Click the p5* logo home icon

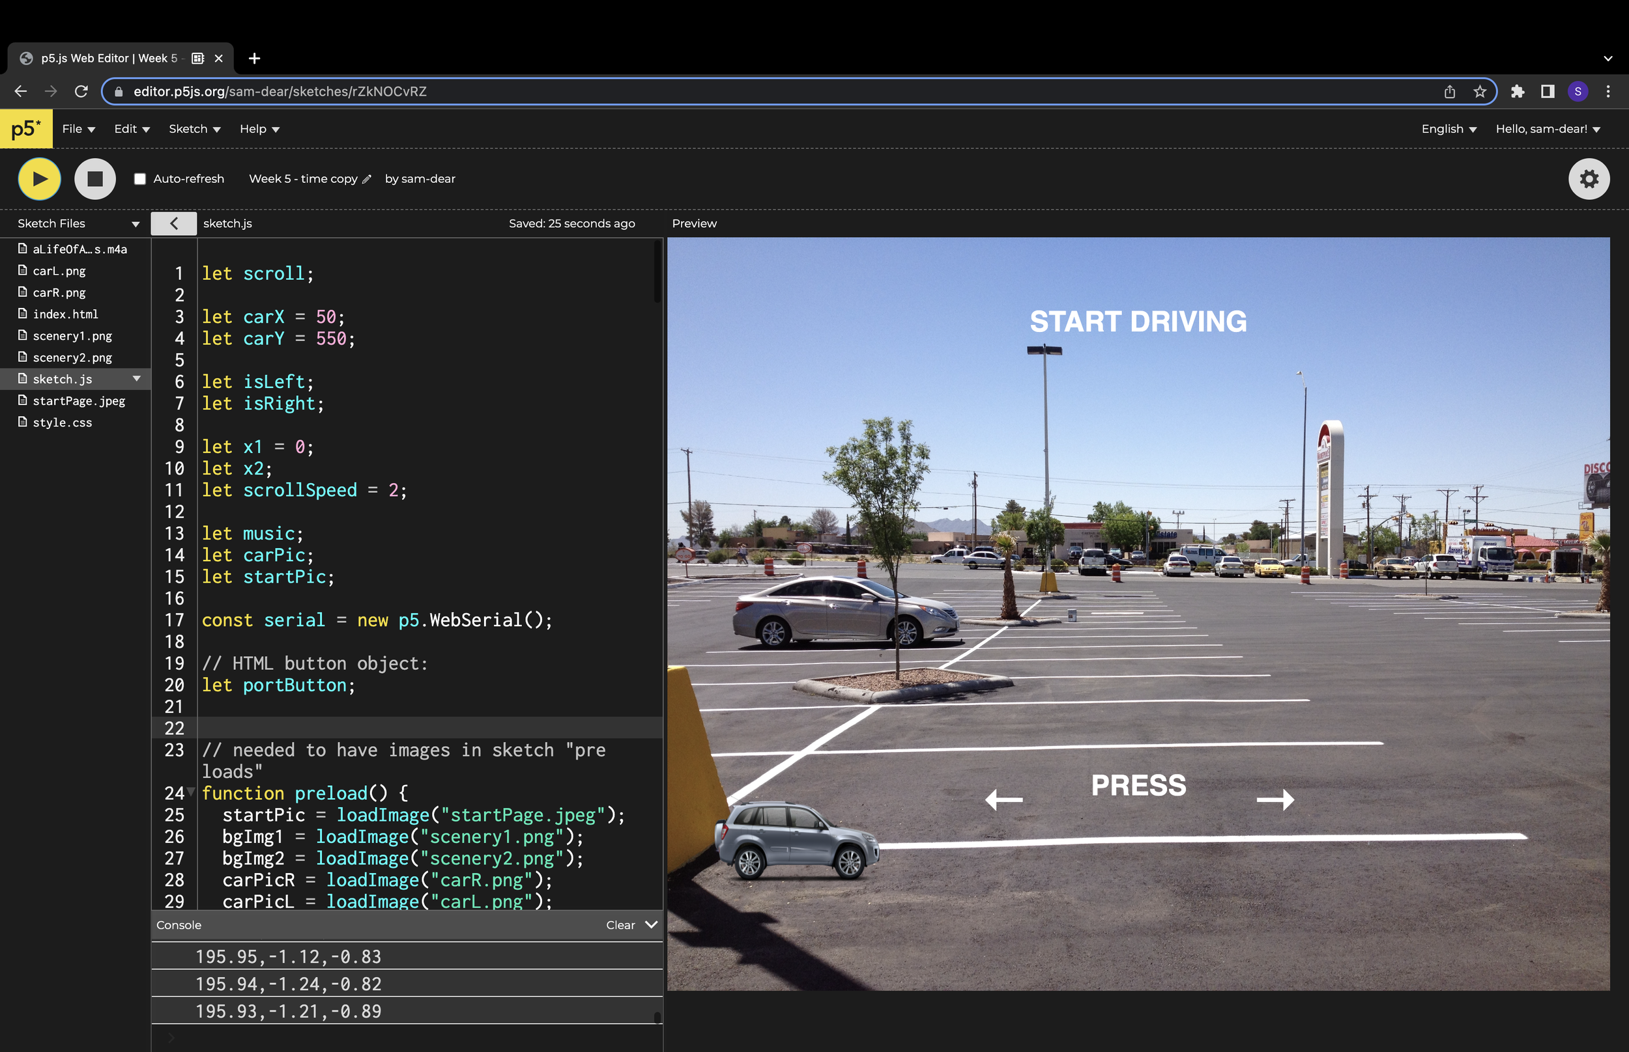26,129
